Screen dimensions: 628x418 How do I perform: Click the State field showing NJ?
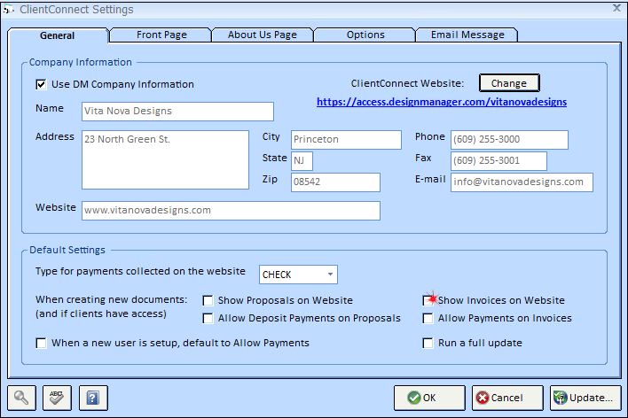[302, 161]
